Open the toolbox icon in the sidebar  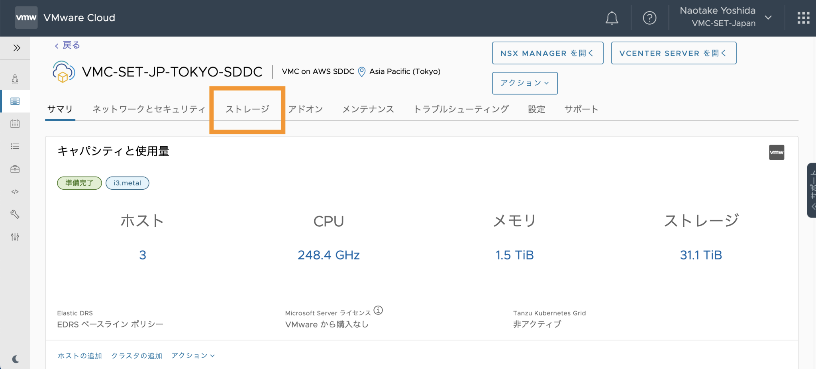pos(15,169)
